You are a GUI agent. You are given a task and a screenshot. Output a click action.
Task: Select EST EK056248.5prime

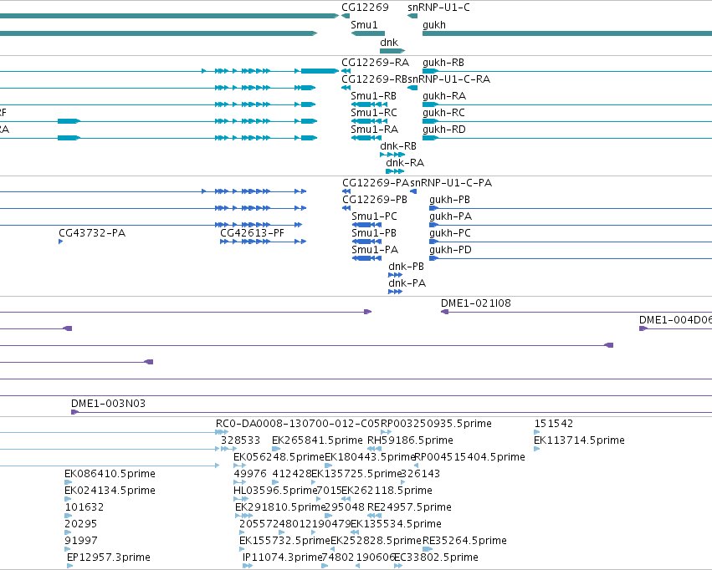tap(279, 457)
